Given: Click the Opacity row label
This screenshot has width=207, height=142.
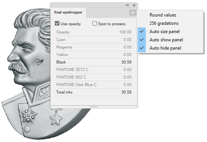Looking at the screenshot, I should click(63, 32).
